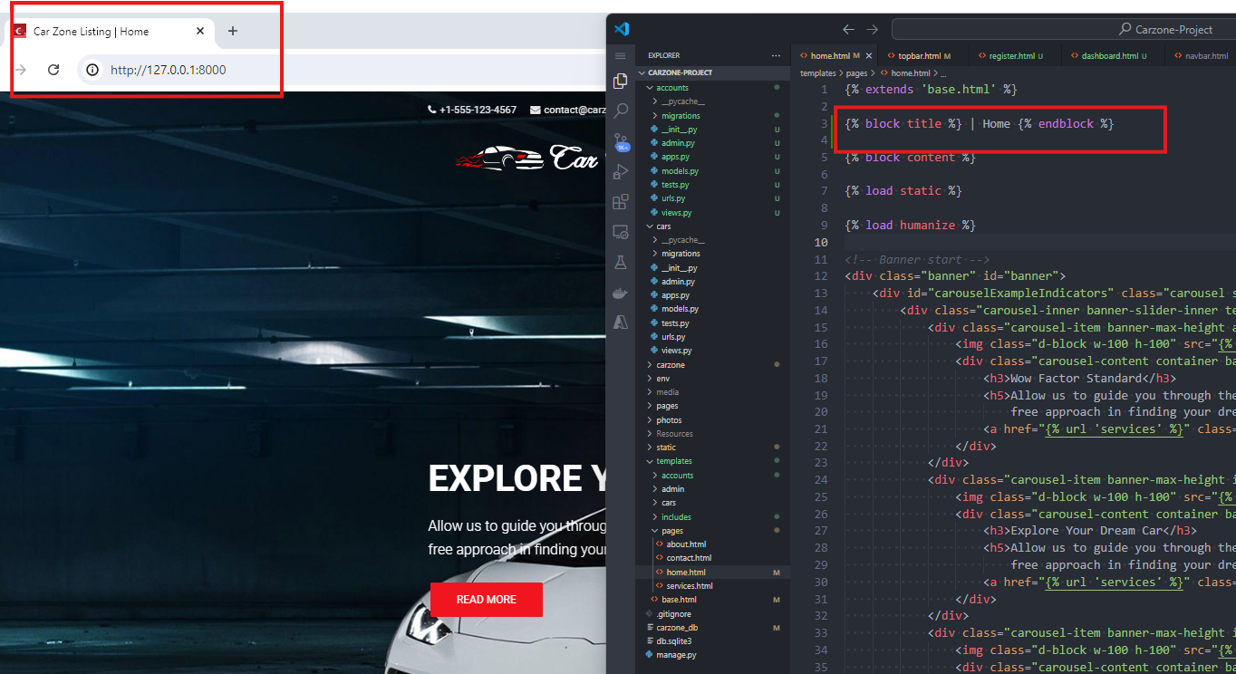This screenshot has height=674, width=1236.
Task: Open the Docker whale view
Action: click(x=621, y=292)
